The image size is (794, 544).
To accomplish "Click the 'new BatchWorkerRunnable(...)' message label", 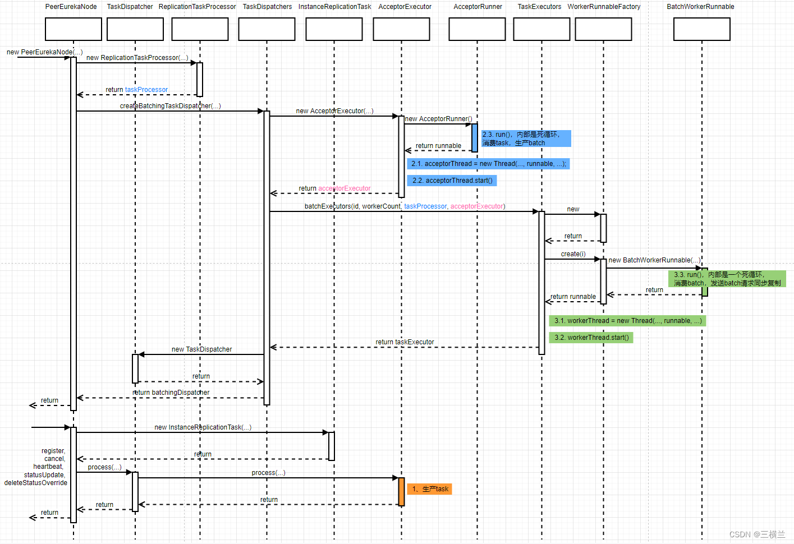I will coord(654,260).
